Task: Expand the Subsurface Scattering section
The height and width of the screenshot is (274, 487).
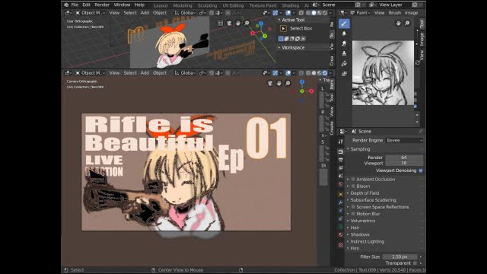Action: click(373, 200)
